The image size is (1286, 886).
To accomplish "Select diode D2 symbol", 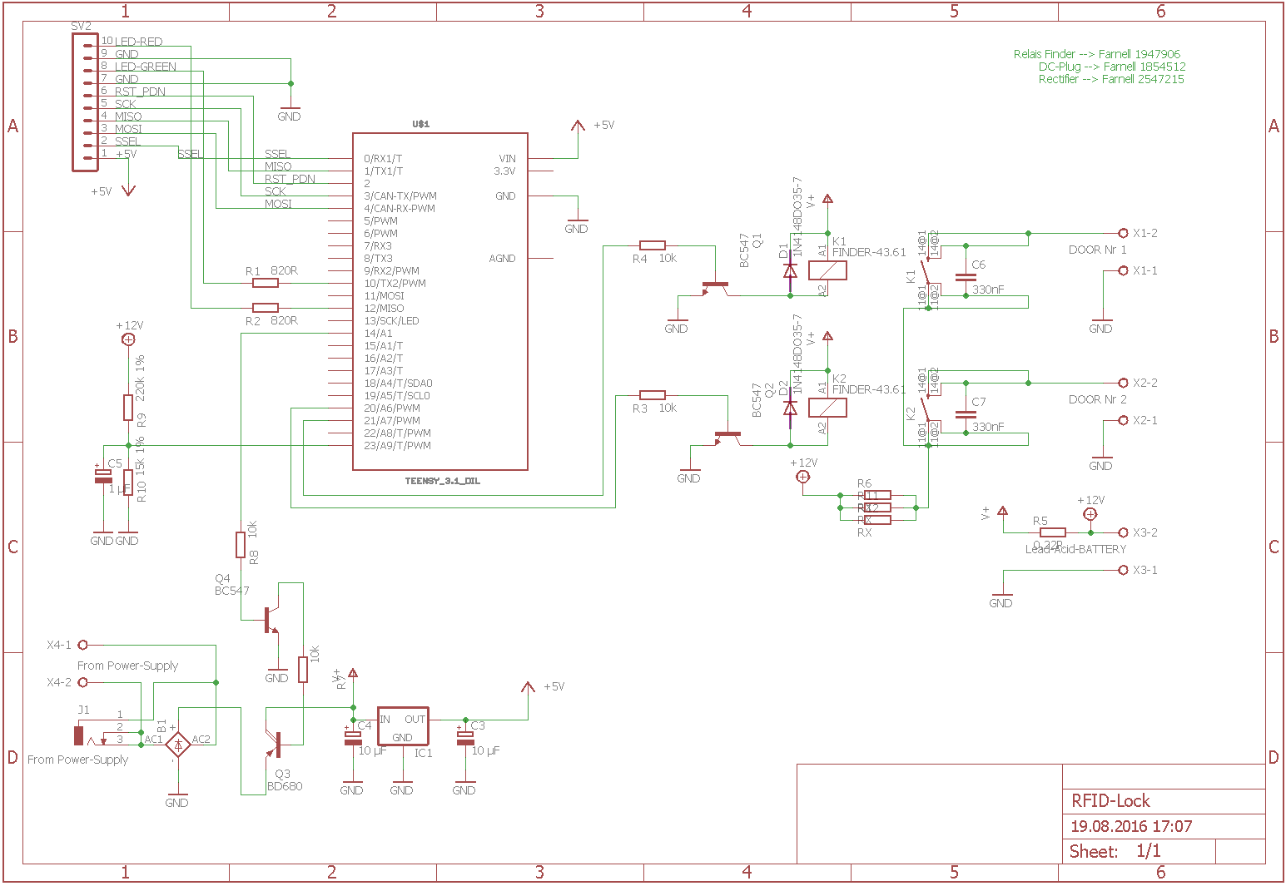I will point(790,408).
